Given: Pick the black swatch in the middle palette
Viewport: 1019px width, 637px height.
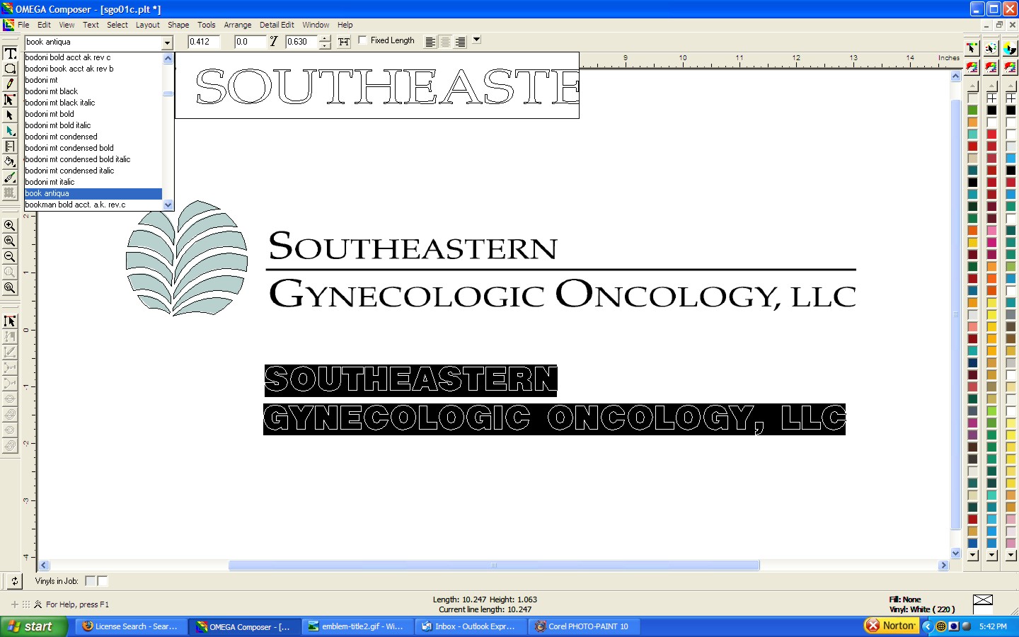Looking at the screenshot, I should click(x=991, y=110).
